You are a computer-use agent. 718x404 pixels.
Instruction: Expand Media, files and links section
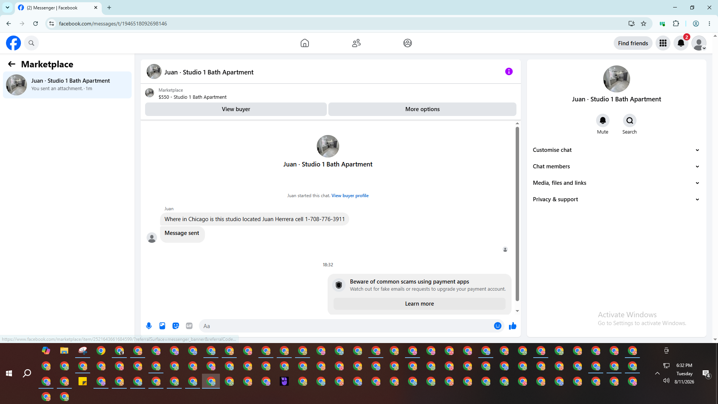pyautogui.click(x=616, y=183)
